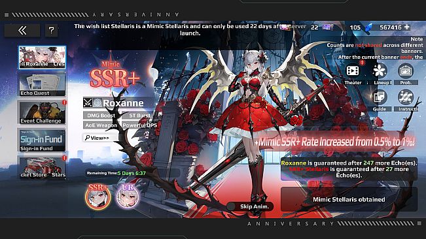Click the purple ticket currency icon
The image size is (426, 239).
pos(328,27)
